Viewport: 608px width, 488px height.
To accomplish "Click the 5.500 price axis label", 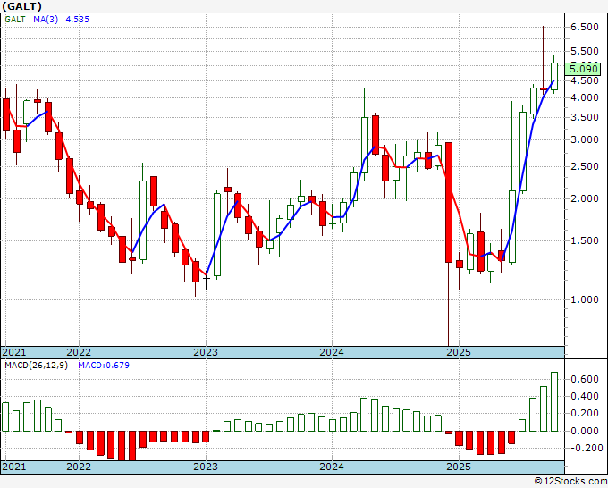I will (585, 51).
